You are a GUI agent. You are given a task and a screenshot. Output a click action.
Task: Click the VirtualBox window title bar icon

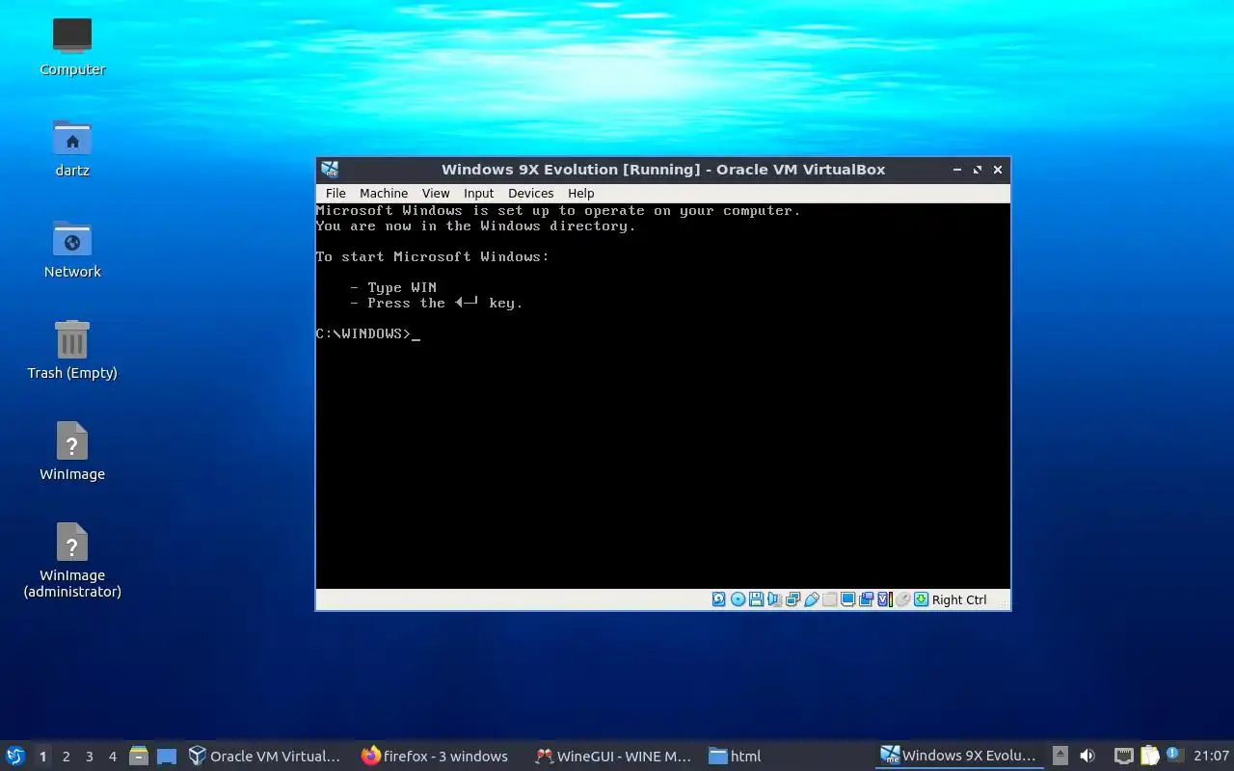coord(330,170)
